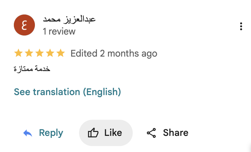251x152 pixels.
Task: Click the thumbs-up Like icon
Action: click(x=93, y=133)
